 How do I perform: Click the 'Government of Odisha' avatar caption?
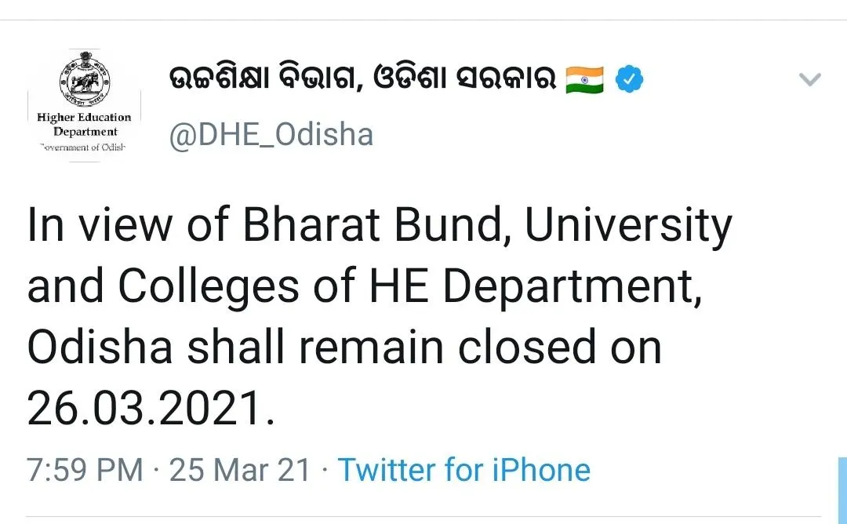(82, 147)
